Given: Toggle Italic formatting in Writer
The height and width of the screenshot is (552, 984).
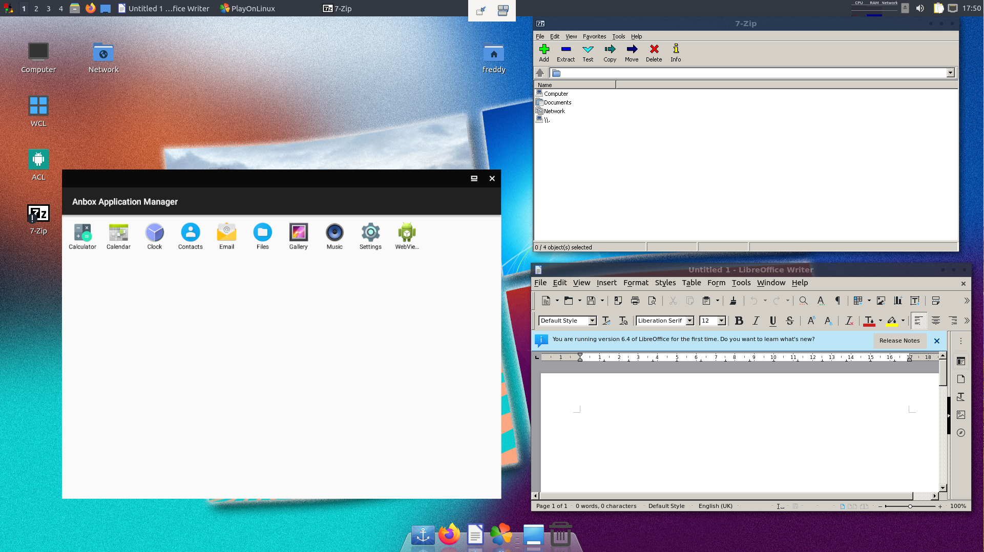Looking at the screenshot, I should coord(756,321).
